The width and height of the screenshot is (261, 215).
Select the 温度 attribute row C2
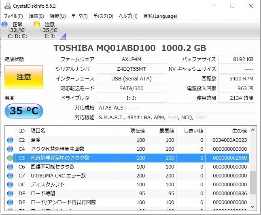127,140
